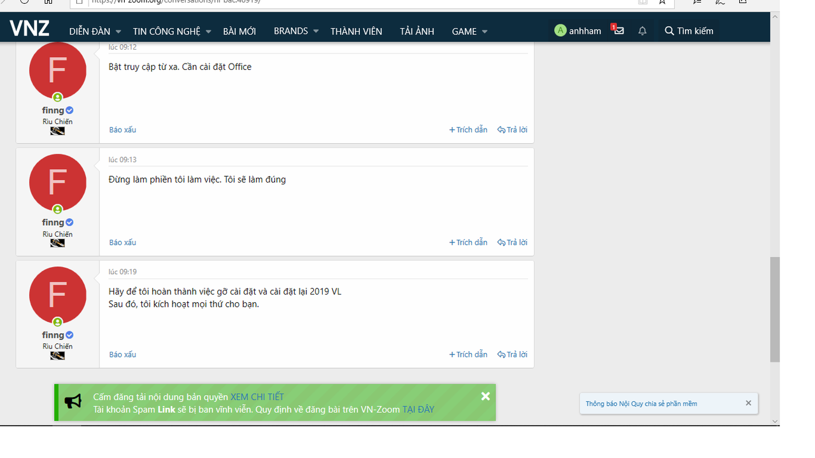This screenshot has height=458, width=815.
Task: Open the TẢI ẢNH menu item
Action: pos(417,31)
